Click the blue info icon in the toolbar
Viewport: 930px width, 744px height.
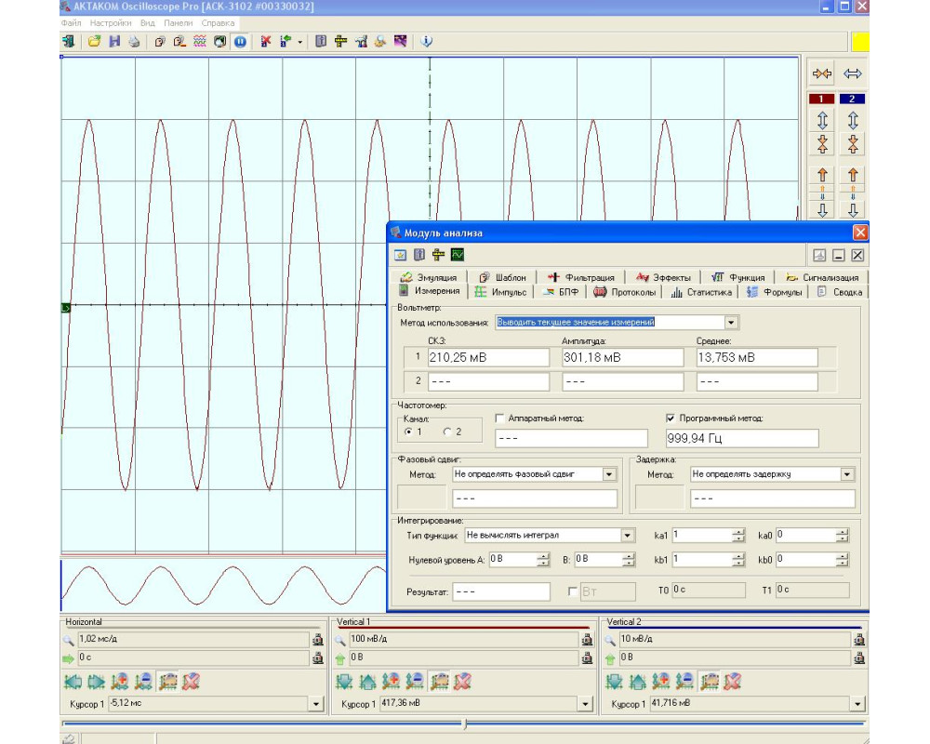click(426, 42)
